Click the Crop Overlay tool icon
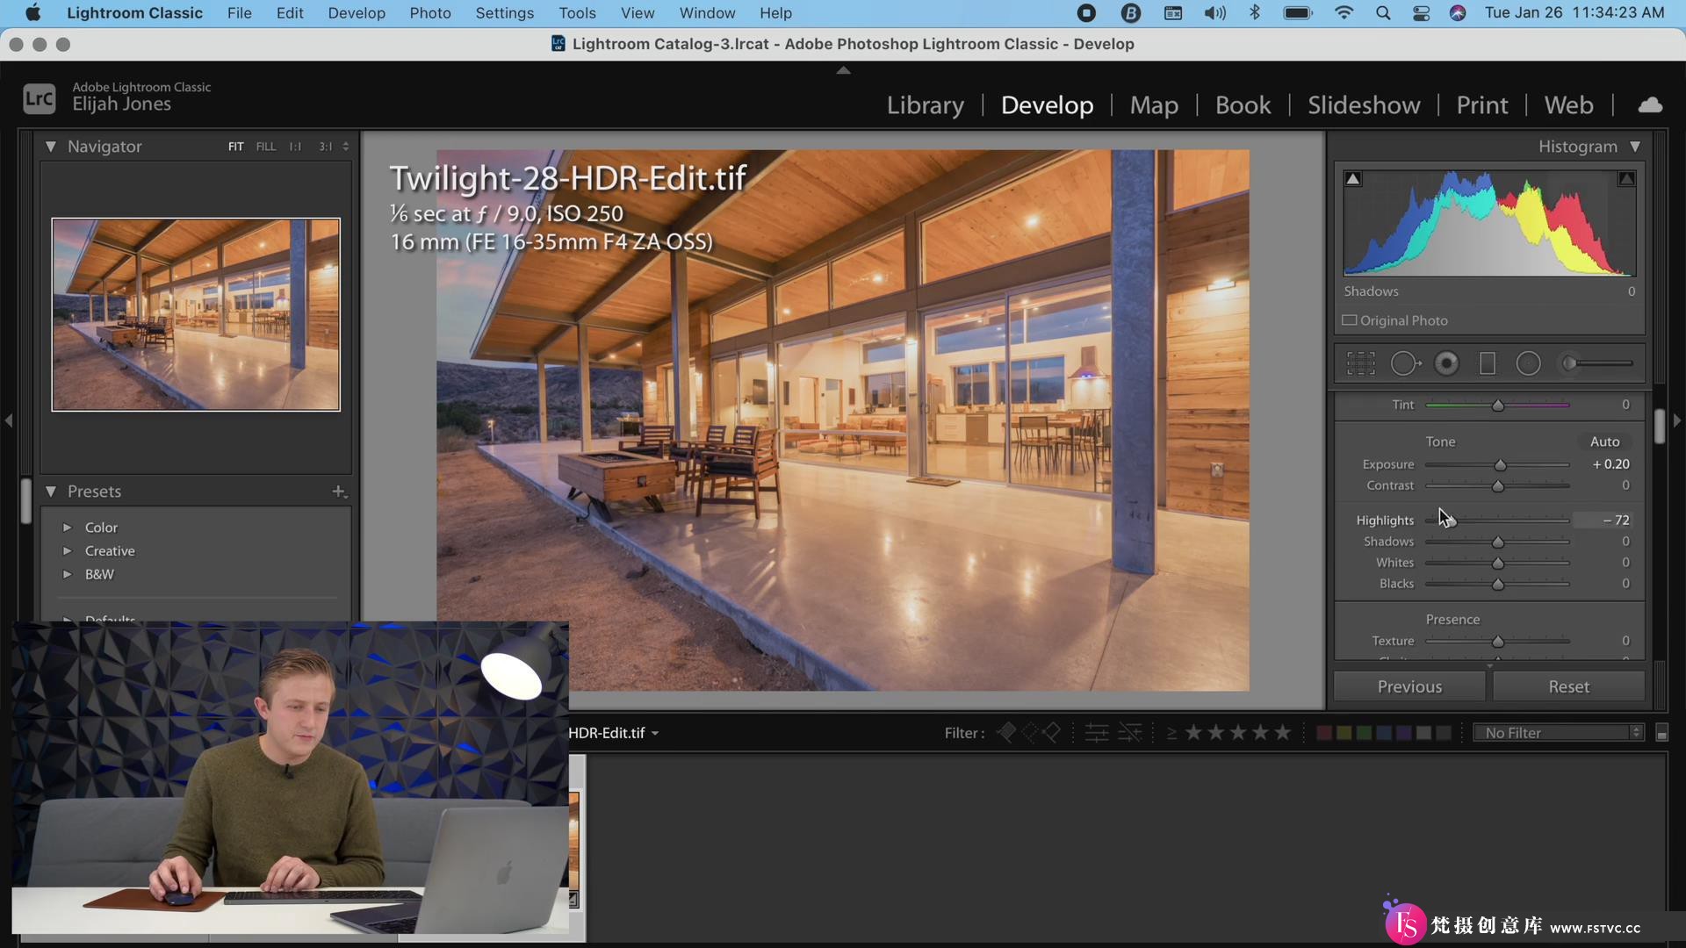Viewport: 1686px width, 948px height. (x=1360, y=363)
